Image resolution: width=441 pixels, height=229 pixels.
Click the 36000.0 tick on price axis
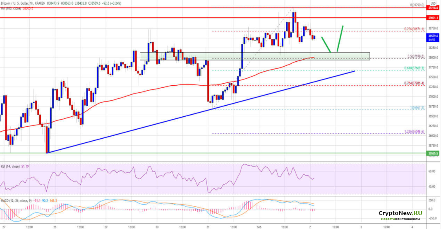tap(434, 136)
